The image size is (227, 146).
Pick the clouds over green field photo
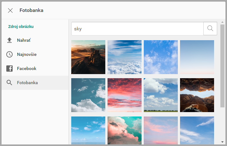pos(161,95)
